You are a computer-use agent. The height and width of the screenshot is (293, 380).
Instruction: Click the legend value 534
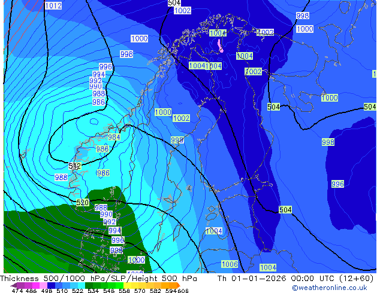(x=94, y=291)
